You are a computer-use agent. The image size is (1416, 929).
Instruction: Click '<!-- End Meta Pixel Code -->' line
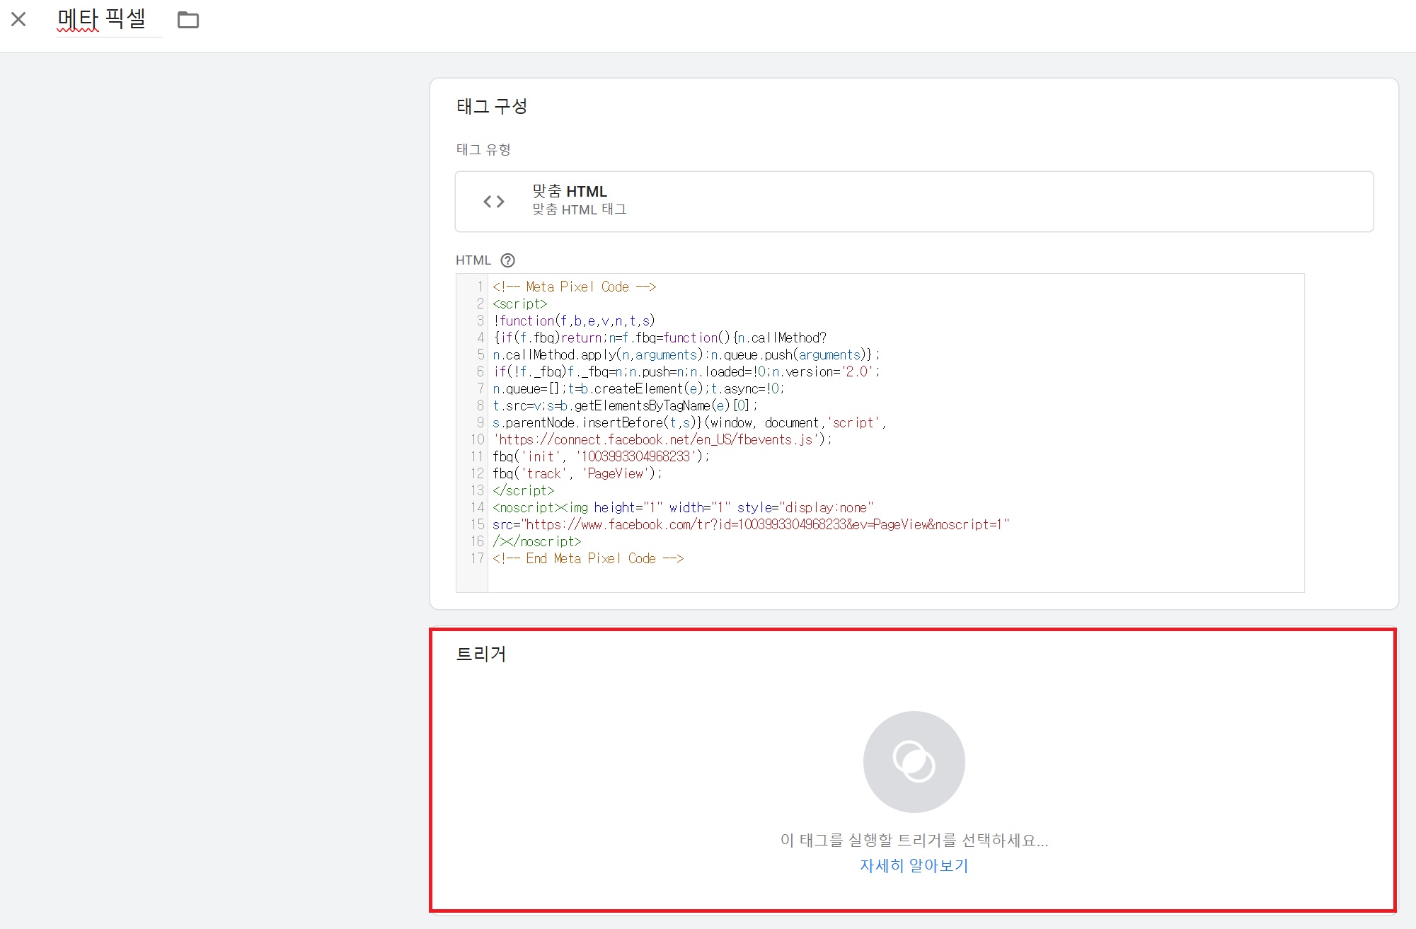588,558
